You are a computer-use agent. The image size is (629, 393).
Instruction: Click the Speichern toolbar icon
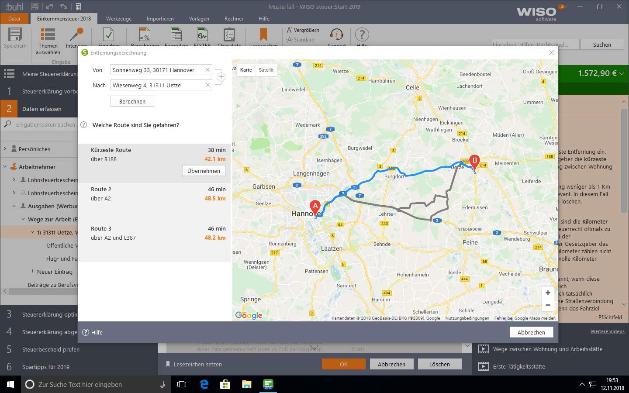coord(15,35)
